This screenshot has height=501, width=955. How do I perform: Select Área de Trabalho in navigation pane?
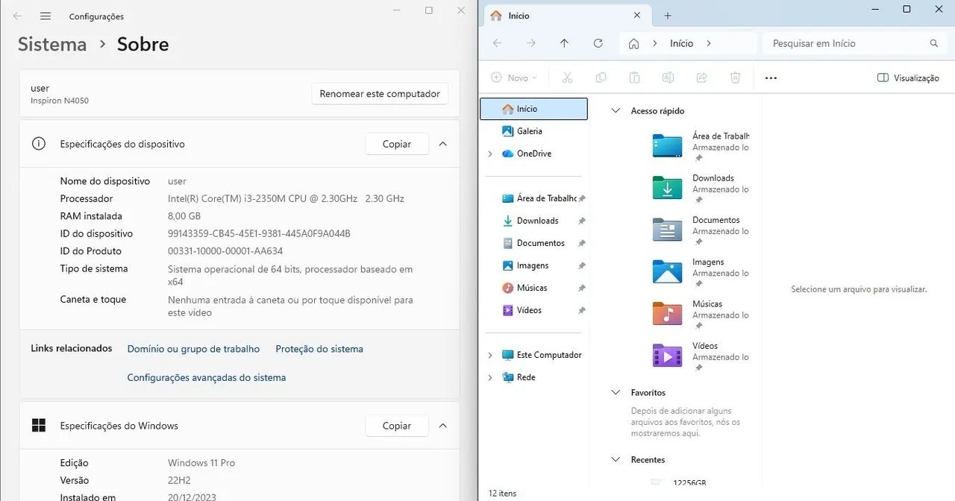[x=533, y=198]
